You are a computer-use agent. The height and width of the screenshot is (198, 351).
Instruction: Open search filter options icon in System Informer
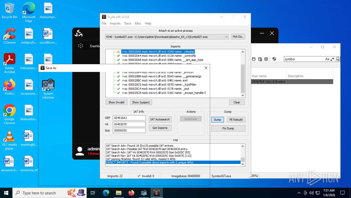pos(338,59)
